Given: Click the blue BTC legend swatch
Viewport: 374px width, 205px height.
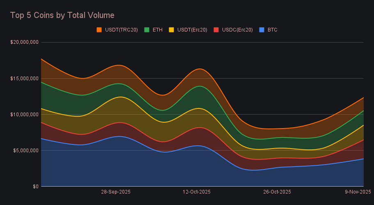Looking at the screenshot, I should click(262, 30).
